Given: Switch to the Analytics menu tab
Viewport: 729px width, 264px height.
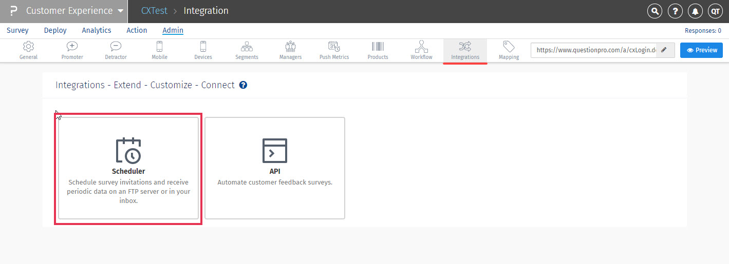Looking at the screenshot, I should click(97, 30).
